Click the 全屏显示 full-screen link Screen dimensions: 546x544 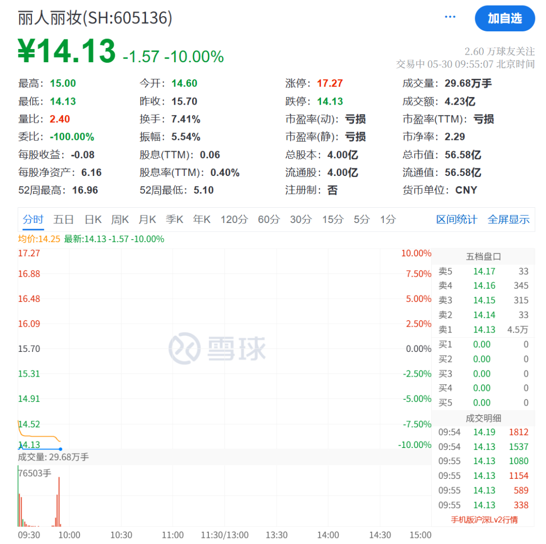point(509,219)
